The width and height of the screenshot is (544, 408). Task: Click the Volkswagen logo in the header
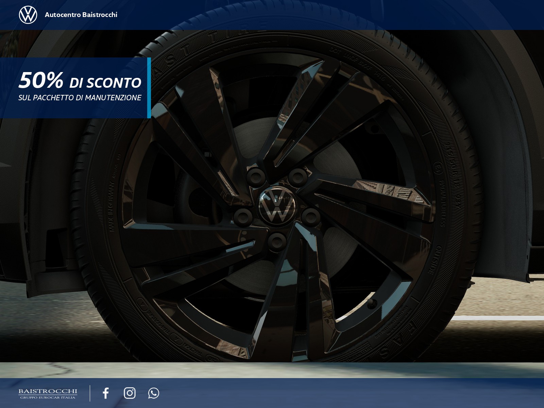[28, 15]
